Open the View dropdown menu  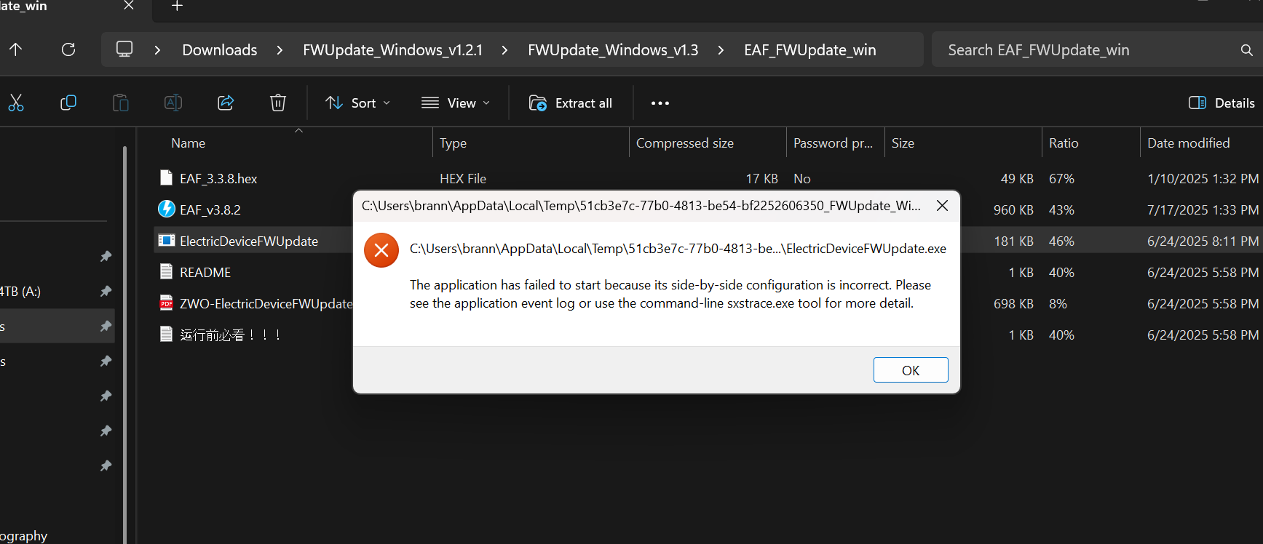tap(456, 103)
